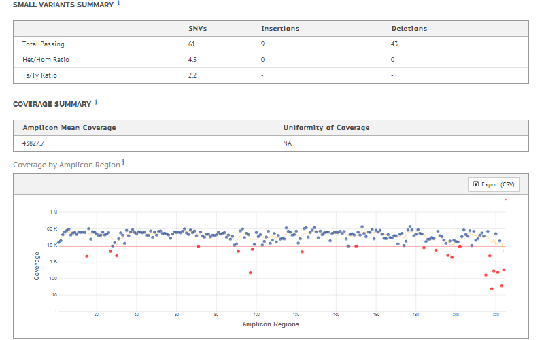This screenshot has height=340, width=544.
Task: Click the Amplicon Regions x-axis title
Action: pyautogui.click(x=271, y=324)
